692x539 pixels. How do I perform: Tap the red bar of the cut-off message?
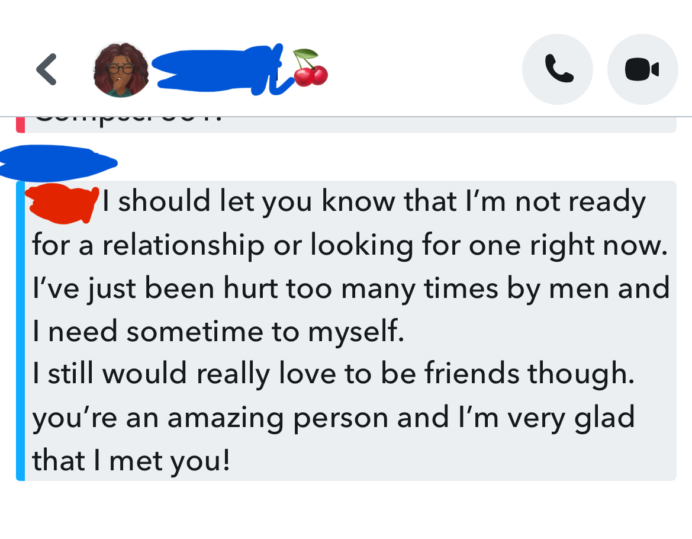coord(20,125)
